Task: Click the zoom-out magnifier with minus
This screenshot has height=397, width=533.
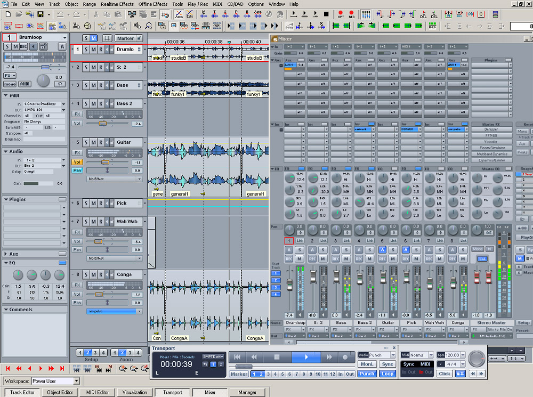Action: point(134,368)
